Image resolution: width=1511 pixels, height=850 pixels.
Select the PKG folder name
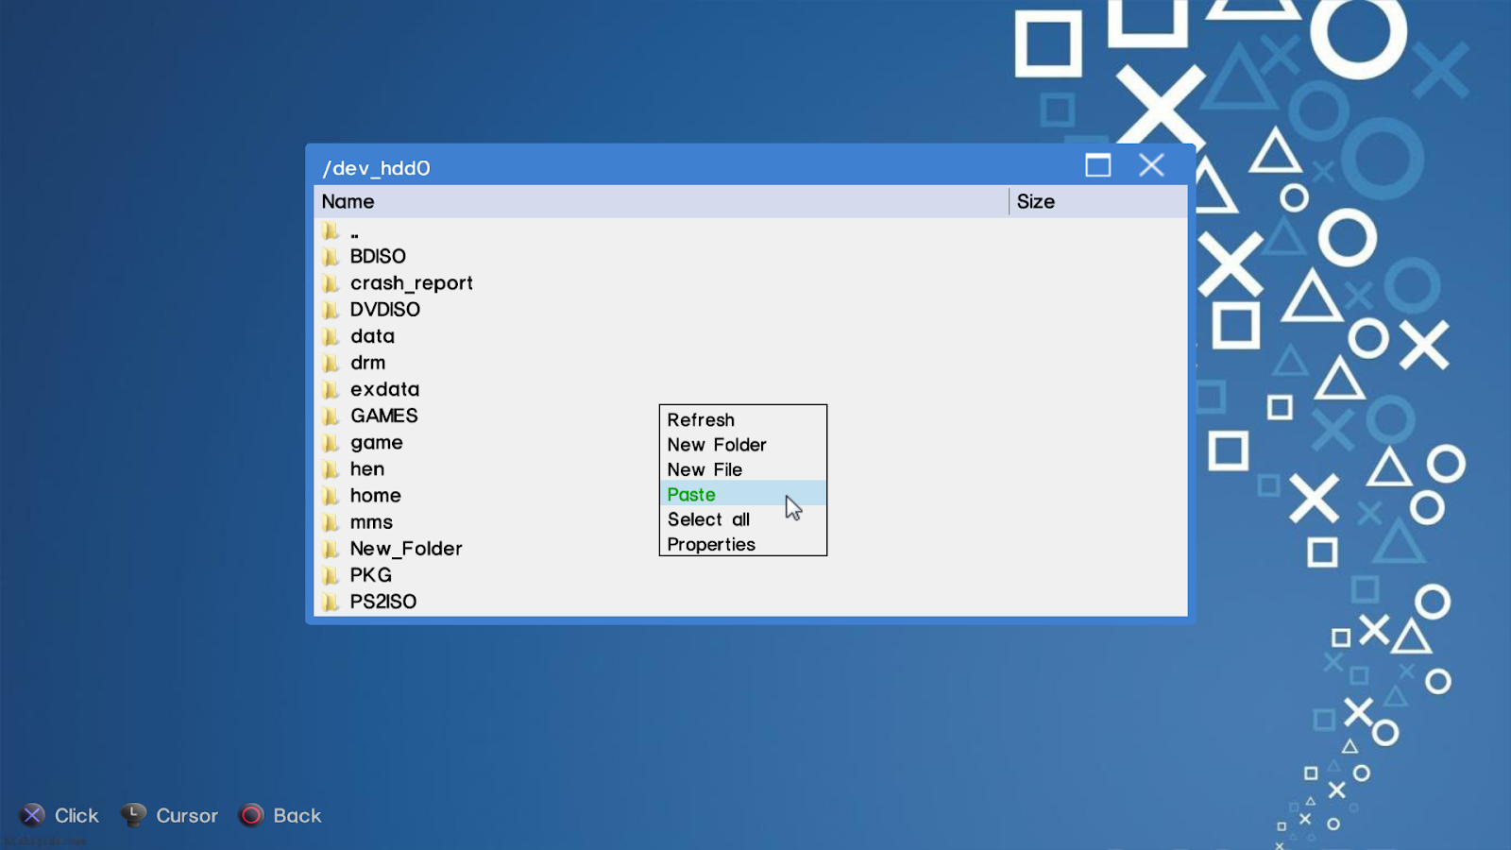pos(371,574)
